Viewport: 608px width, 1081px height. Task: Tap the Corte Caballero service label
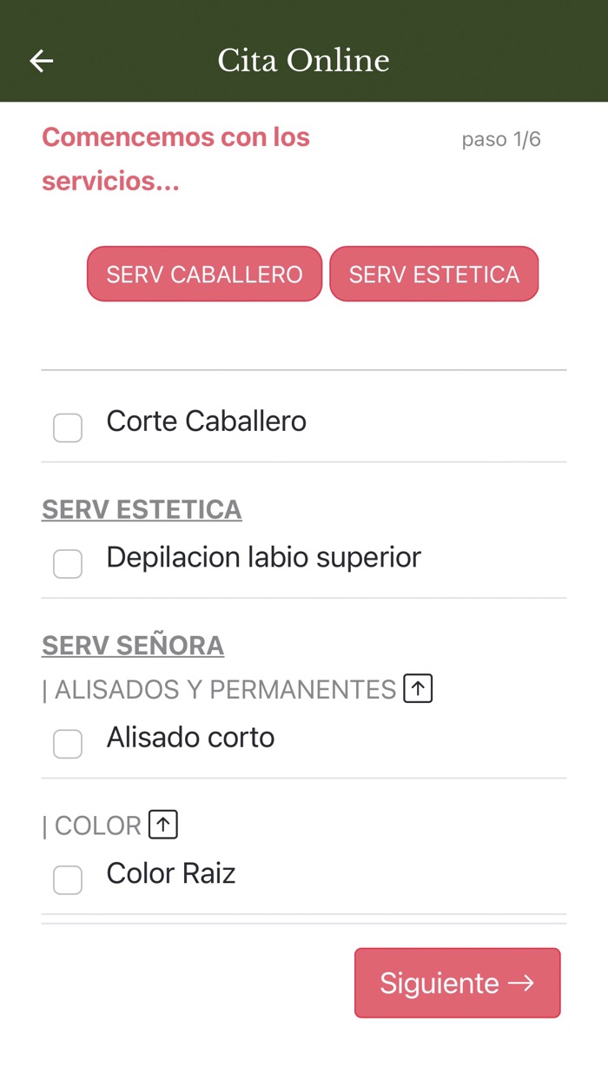206,421
